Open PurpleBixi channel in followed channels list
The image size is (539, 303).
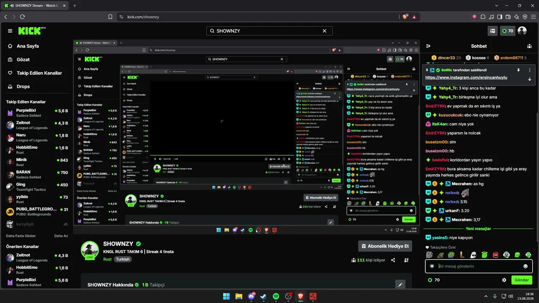point(37,113)
